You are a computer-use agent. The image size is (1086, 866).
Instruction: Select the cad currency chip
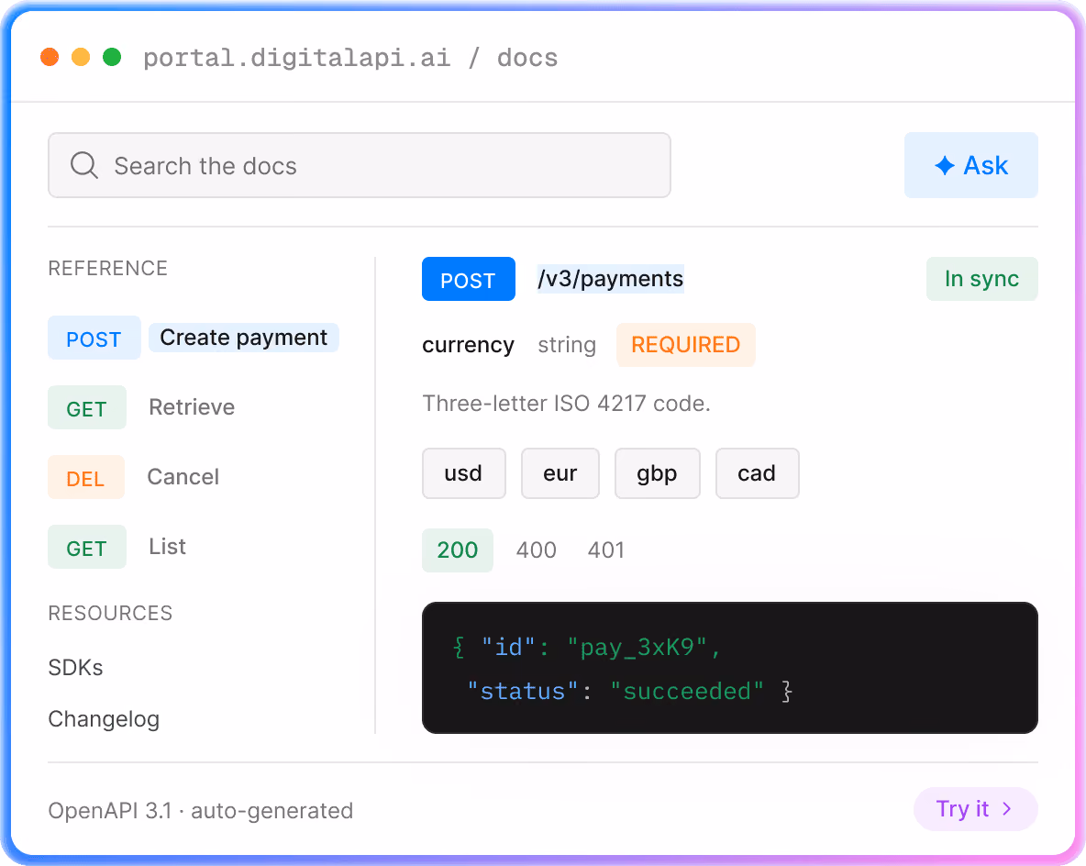click(x=757, y=473)
